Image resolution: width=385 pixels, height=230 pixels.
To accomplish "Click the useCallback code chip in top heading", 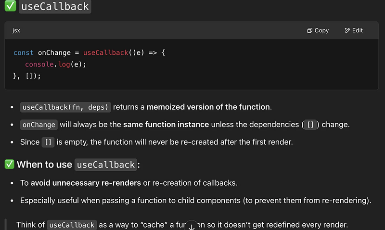I will coord(55,7).
